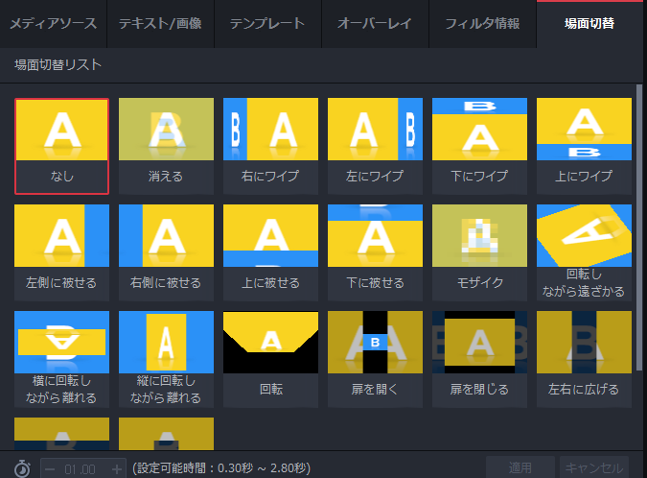Open the フィルタ情報 tab
Screen dimensions: 647x478
coord(482,24)
